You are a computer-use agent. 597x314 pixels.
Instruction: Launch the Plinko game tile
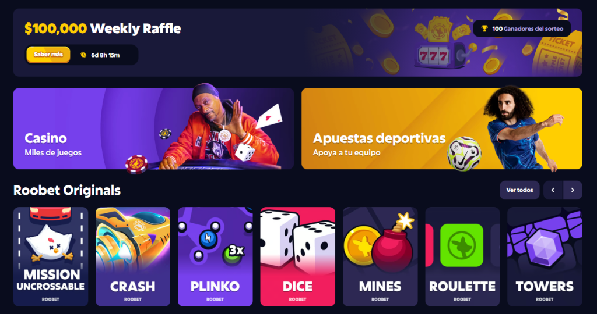pos(215,256)
